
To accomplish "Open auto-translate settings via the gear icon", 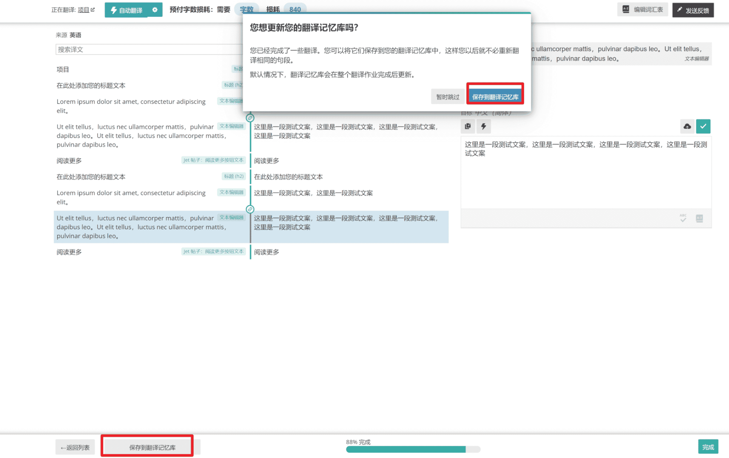I will coord(155,9).
